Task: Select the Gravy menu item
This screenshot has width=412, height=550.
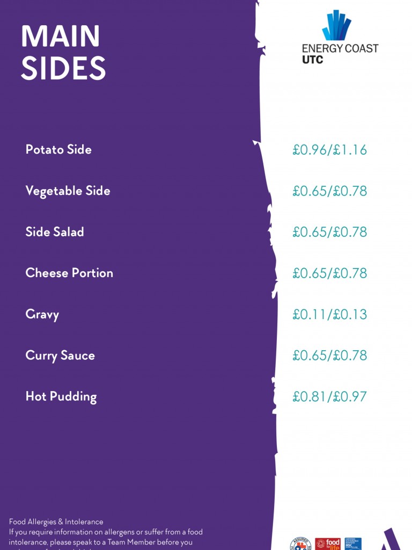Action: click(42, 315)
